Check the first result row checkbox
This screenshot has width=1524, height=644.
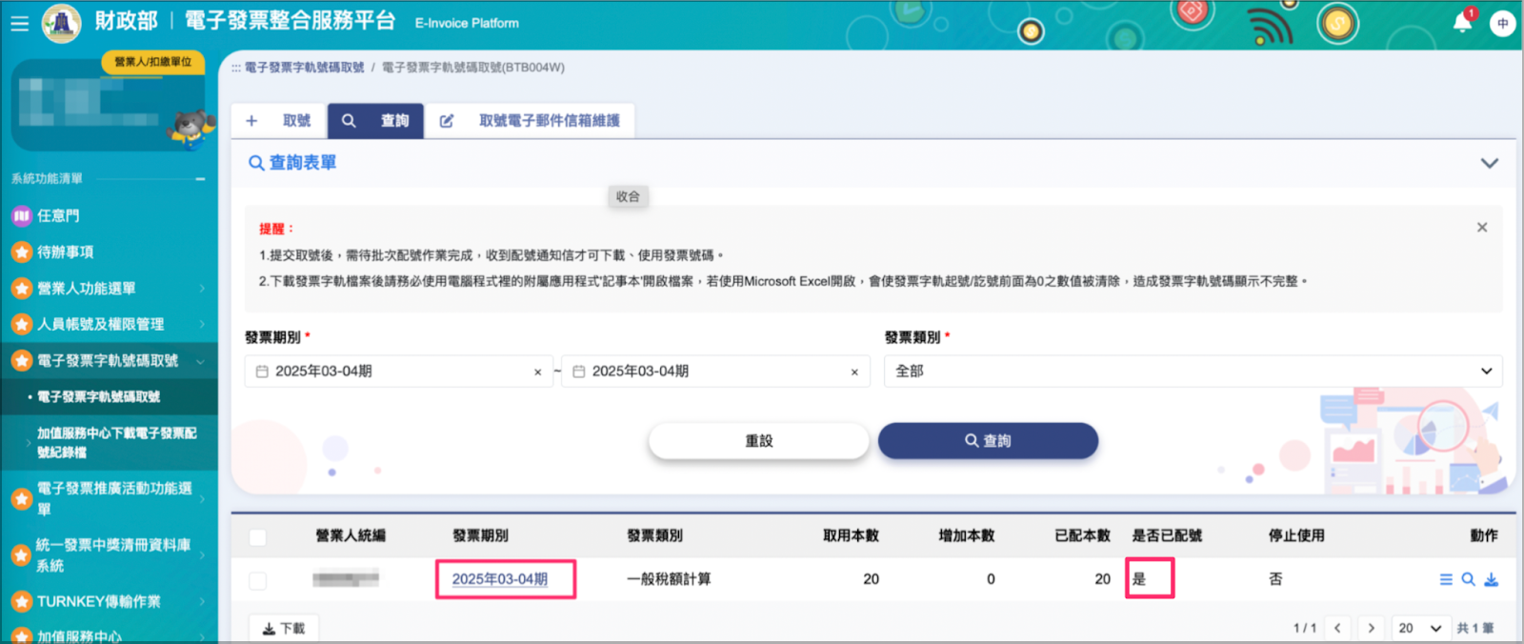(x=257, y=580)
